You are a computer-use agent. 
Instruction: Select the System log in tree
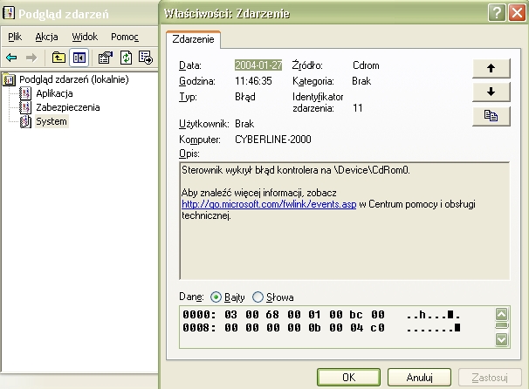point(52,121)
